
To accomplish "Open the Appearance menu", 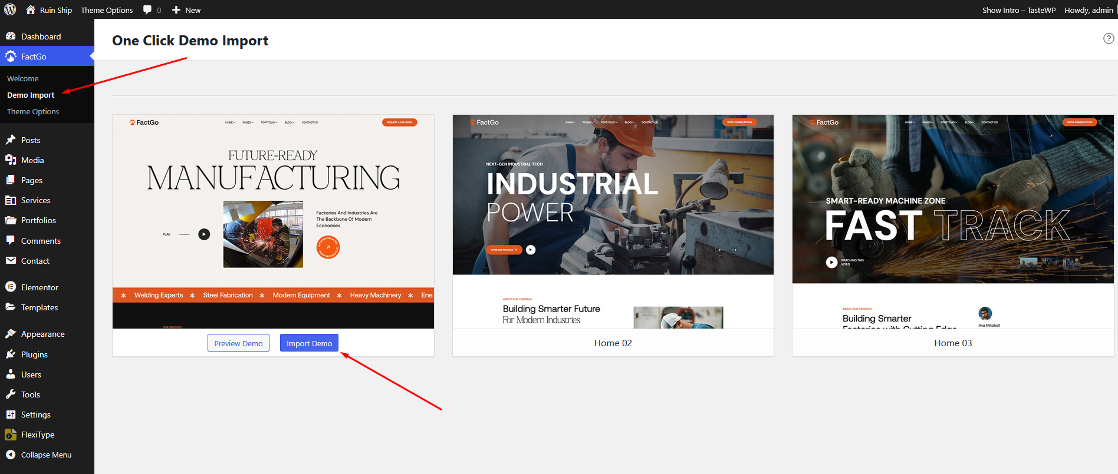I will [47, 334].
